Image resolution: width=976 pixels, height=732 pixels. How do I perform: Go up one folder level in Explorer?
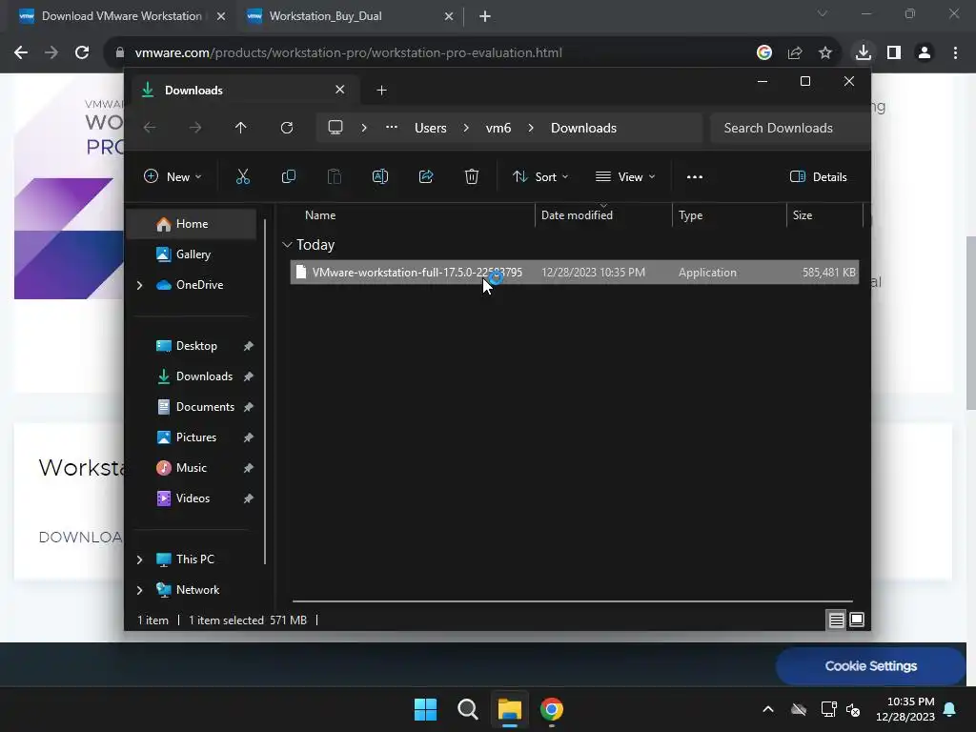point(241,128)
